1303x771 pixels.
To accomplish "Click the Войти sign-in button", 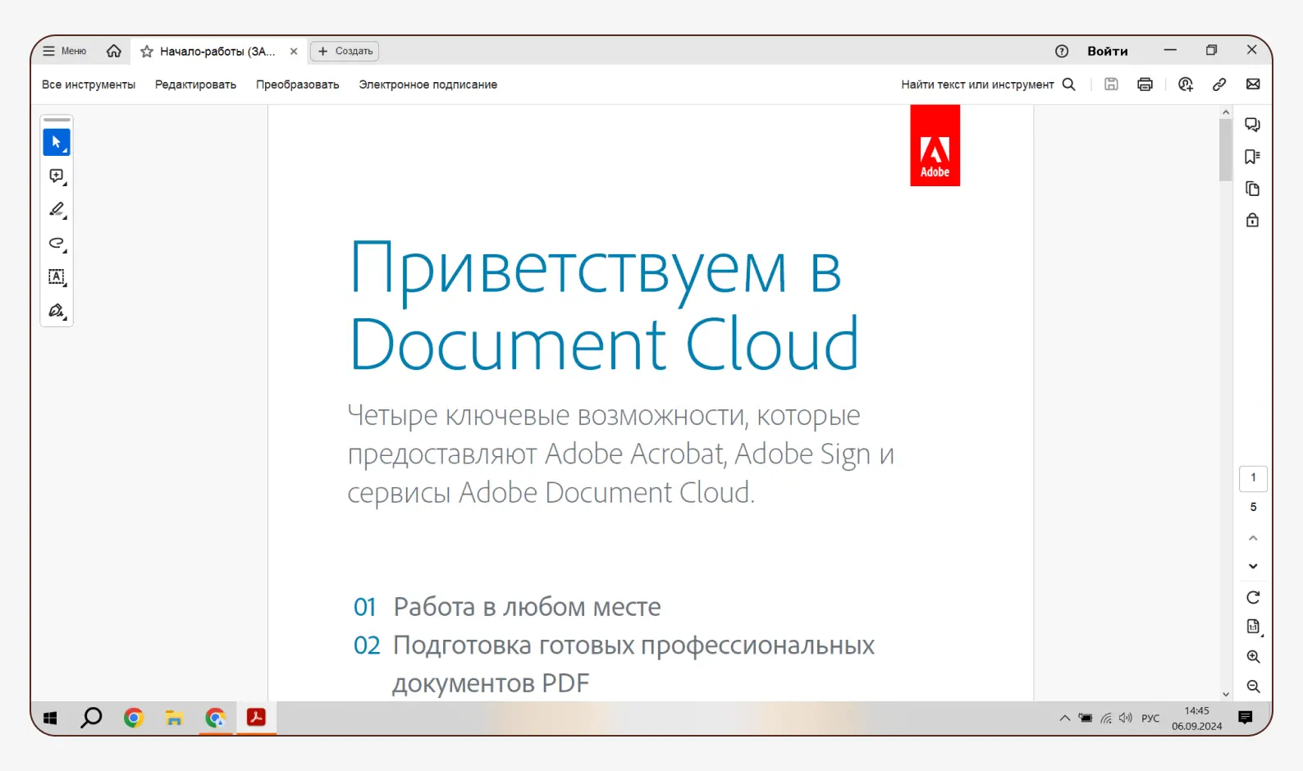I will point(1108,51).
